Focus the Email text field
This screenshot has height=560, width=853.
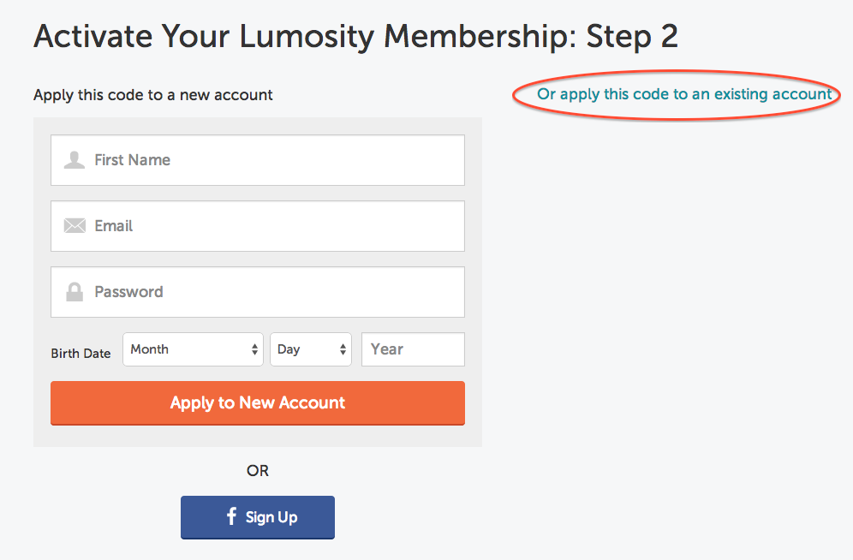tap(274, 226)
